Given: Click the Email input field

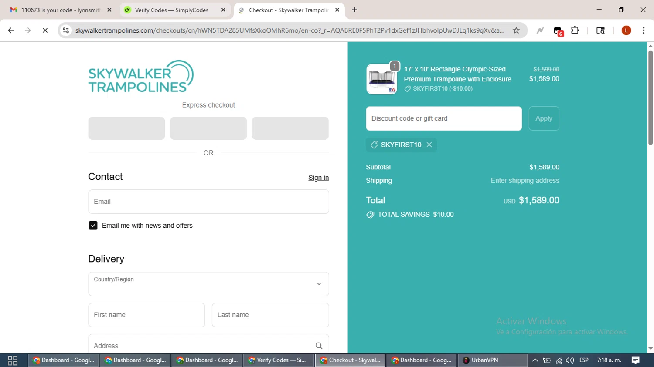Looking at the screenshot, I should tap(208, 202).
